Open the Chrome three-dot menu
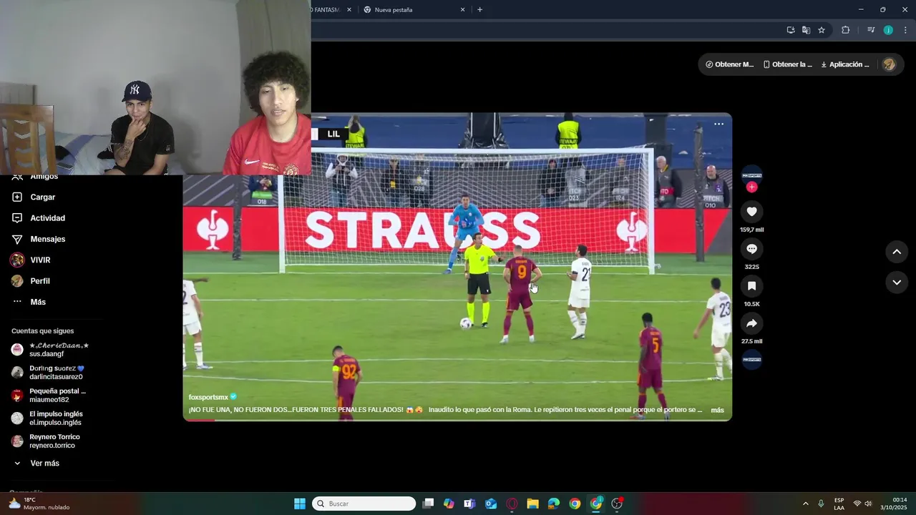 click(905, 30)
